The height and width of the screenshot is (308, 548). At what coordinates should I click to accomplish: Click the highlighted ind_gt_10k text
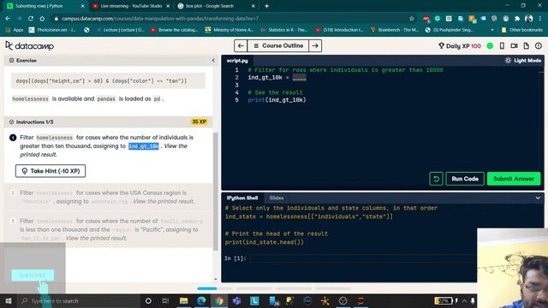144,146
